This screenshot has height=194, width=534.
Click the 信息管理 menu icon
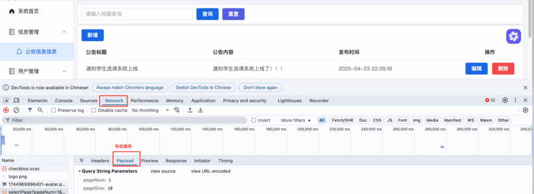click(12, 32)
